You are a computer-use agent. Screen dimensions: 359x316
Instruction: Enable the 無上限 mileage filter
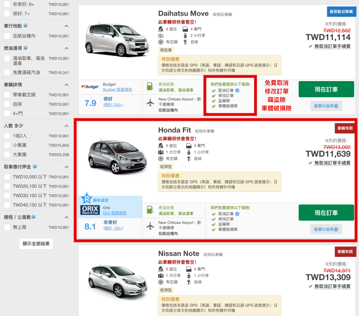7,227
